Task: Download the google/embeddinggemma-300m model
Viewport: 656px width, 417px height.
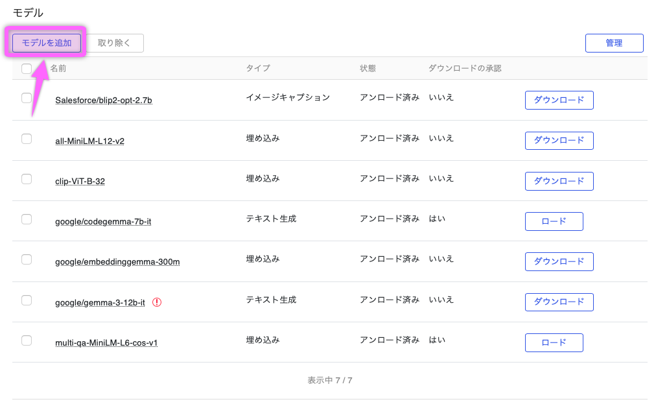Action: (x=559, y=261)
